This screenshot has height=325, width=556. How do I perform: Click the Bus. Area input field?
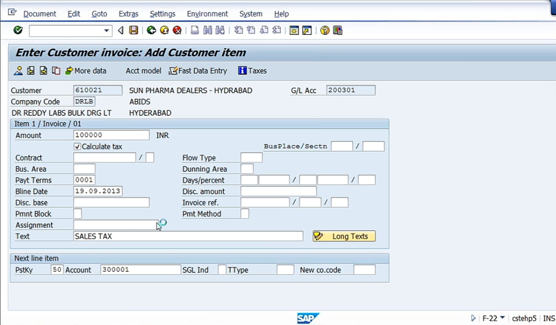pyautogui.click(x=84, y=169)
